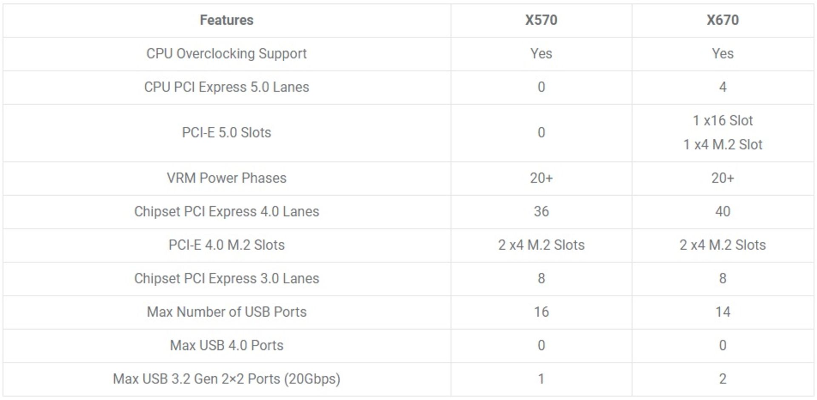Select the X670 column header
This screenshot has width=817, height=400.
(x=723, y=20)
